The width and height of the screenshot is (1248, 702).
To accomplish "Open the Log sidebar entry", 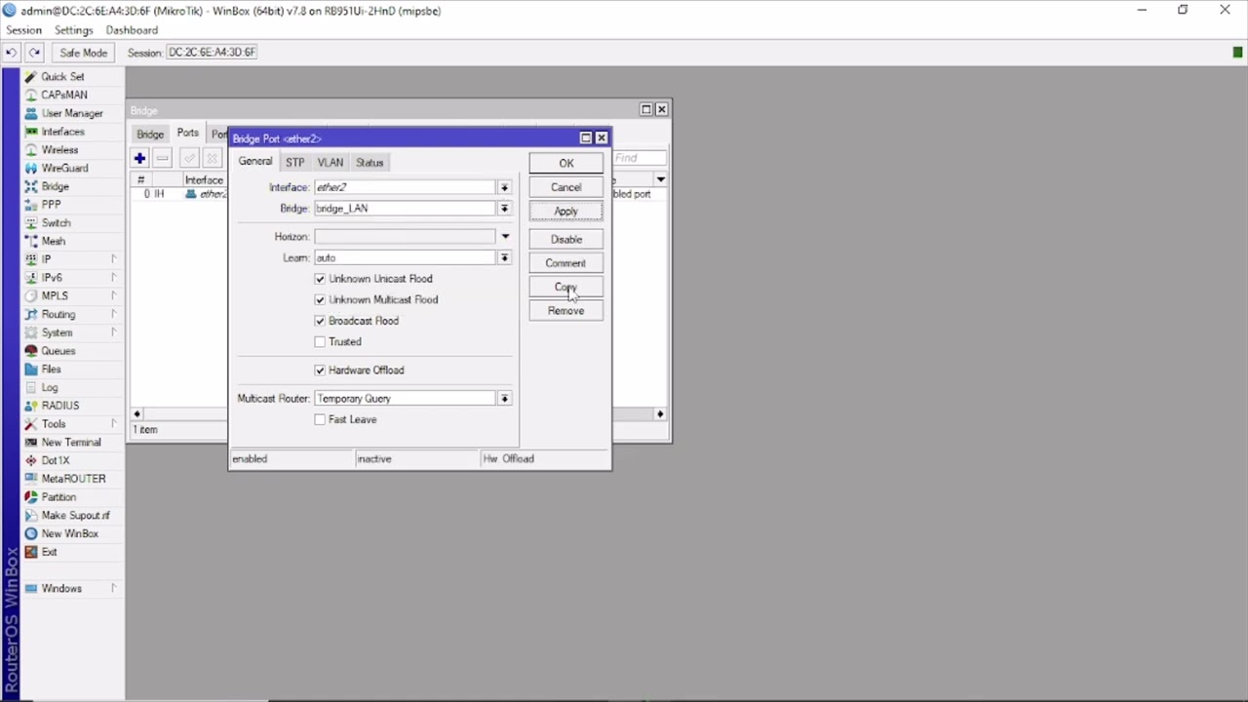I will [x=49, y=387].
